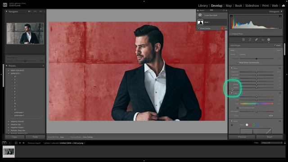Collapse the Histogram panel
Screen dimensions: 288x162
pyautogui.click(x=281, y=11)
